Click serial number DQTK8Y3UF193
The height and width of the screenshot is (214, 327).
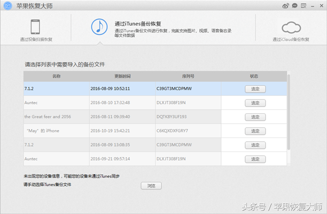point(172,117)
